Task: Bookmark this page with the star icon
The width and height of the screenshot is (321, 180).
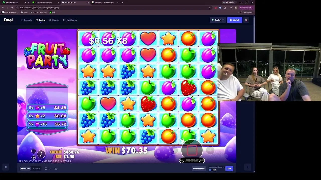Action: point(209,8)
